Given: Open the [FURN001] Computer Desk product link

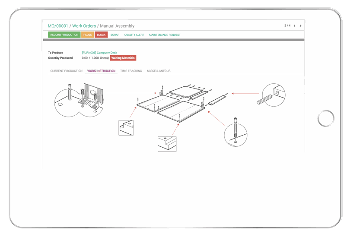Looking at the screenshot, I should point(99,53).
